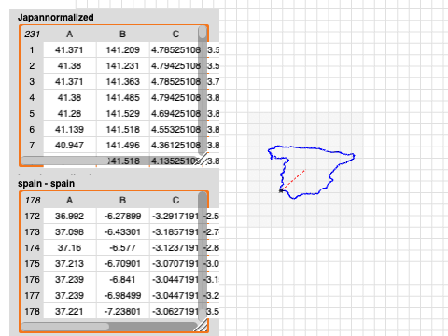Select column B header in spain table
Image resolution: width=448 pixels, height=336 pixels.
click(123, 200)
